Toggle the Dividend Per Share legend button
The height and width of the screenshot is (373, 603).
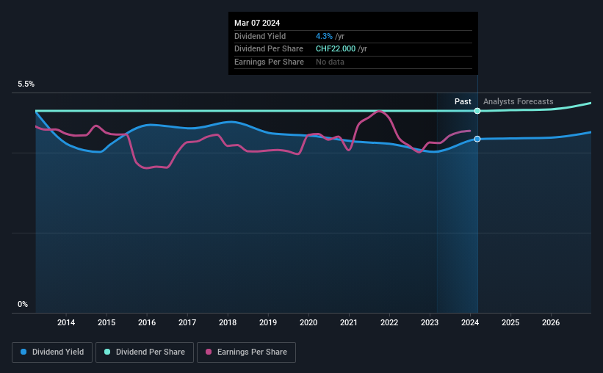click(x=145, y=352)
